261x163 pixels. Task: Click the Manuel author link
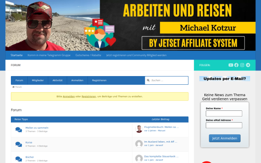(x=162, y=130)
